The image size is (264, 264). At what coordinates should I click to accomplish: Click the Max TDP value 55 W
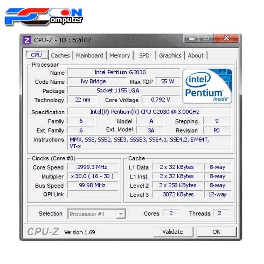click(168, 81)
